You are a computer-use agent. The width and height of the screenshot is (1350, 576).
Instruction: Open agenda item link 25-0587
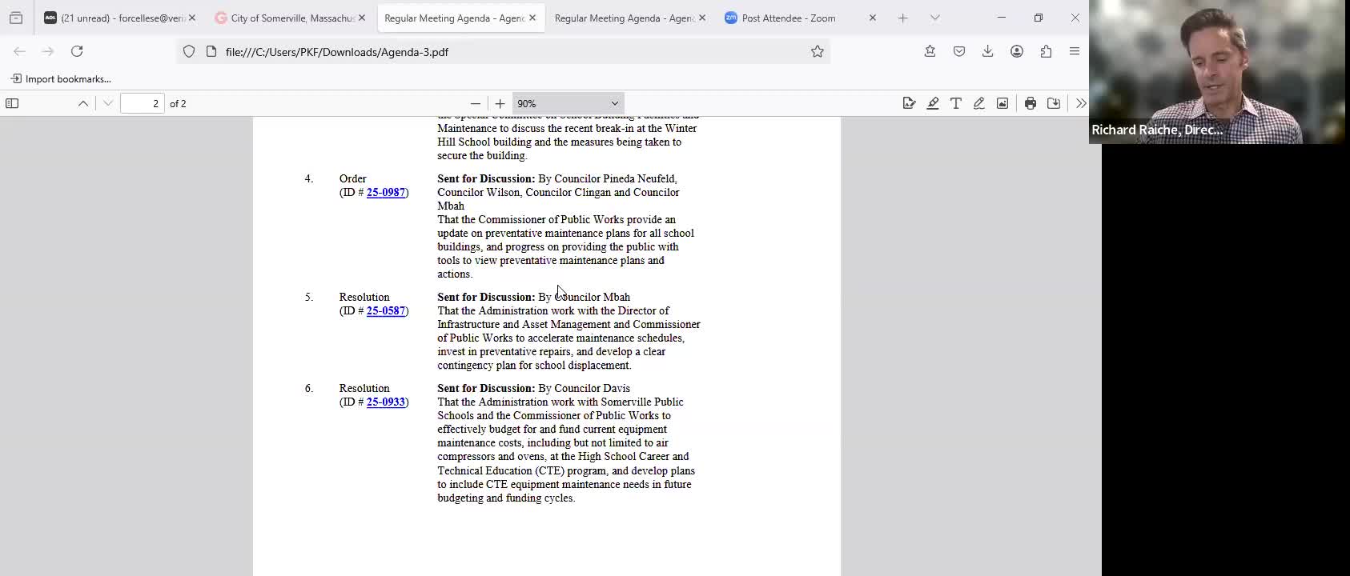pyautogui.click(x=385, y=311)
